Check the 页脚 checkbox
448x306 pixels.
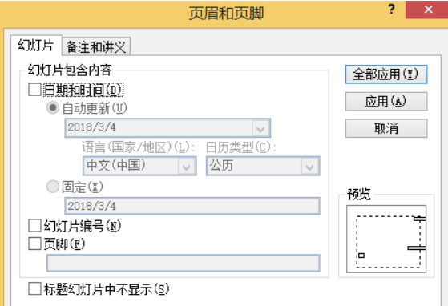[x=34, y=244]
